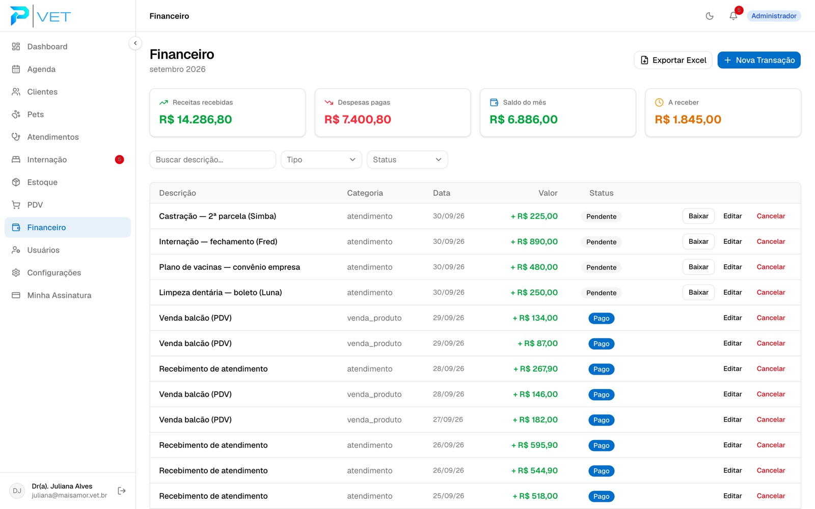This screenshot has width=815, height=509.
Task: Click the Estoque box icon
Action: coord(16,182)
